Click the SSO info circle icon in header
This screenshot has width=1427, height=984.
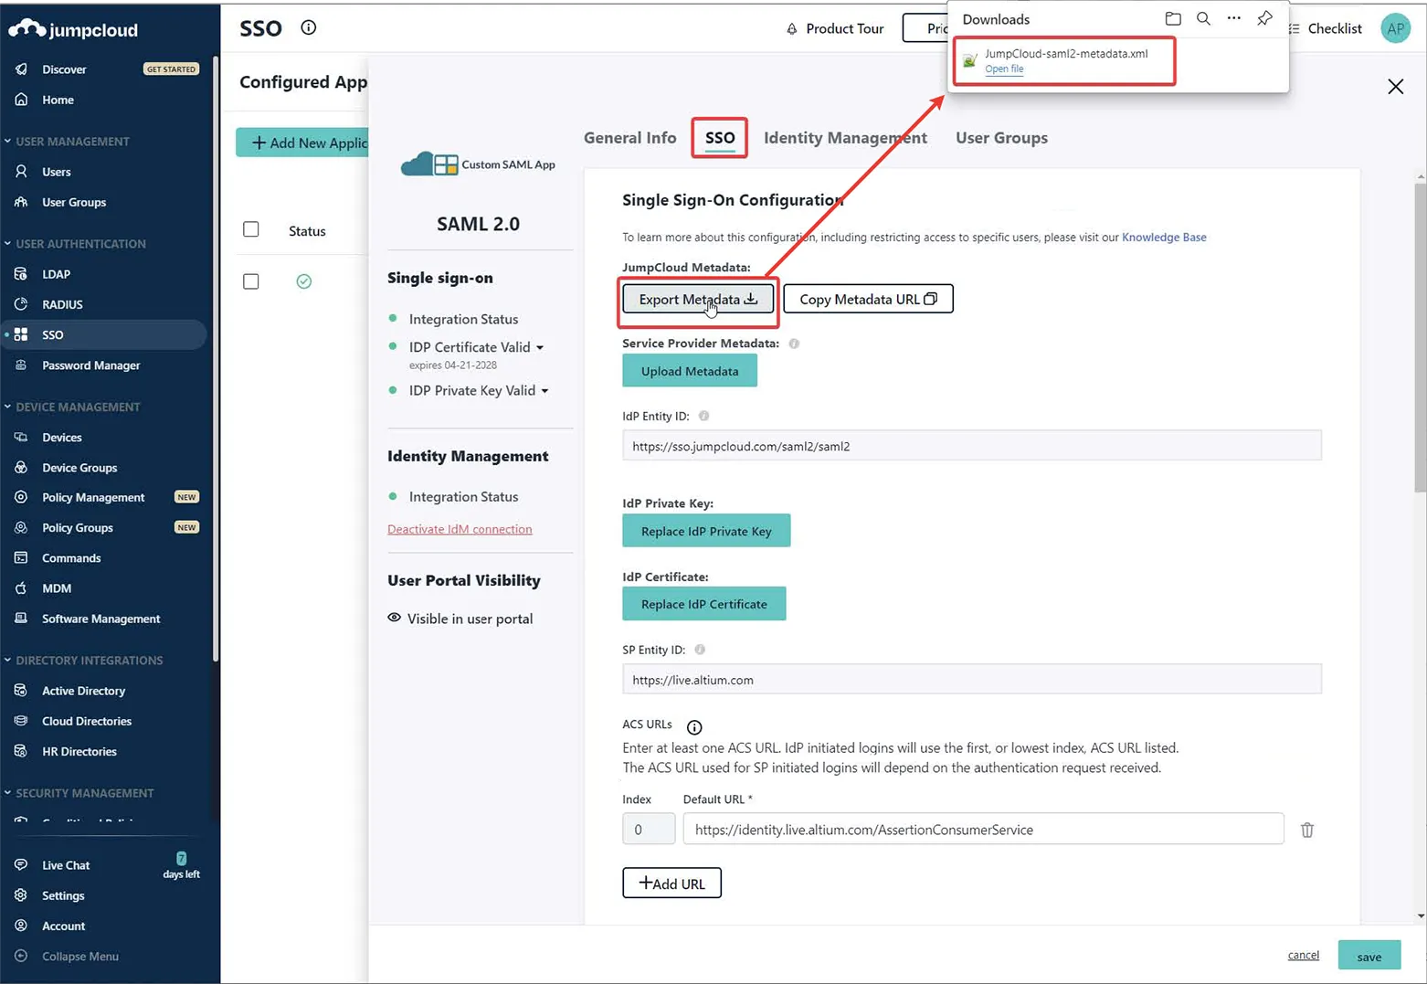[309, 27]
